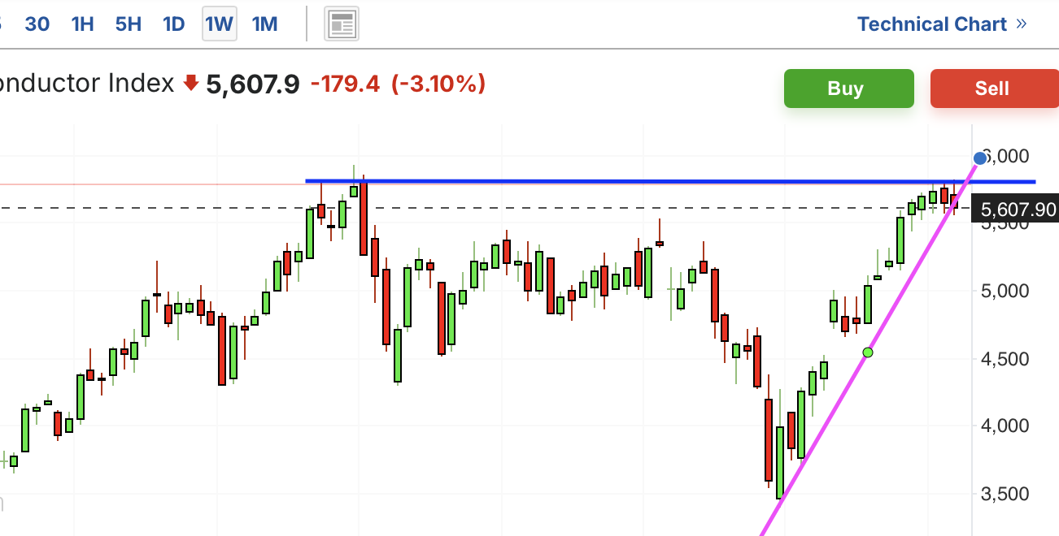Select the blue horizontal resistance line

click(569, 181)
